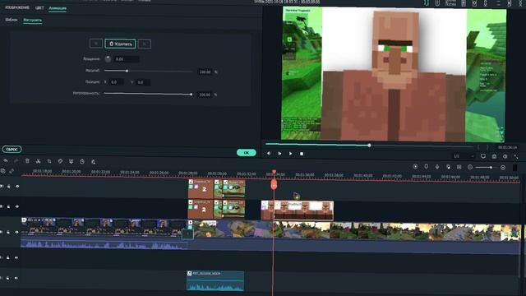The width and height of the screenshot is (526, 296).
Task: Hide the top video track with its eye icon
Action: pos(17,187)
